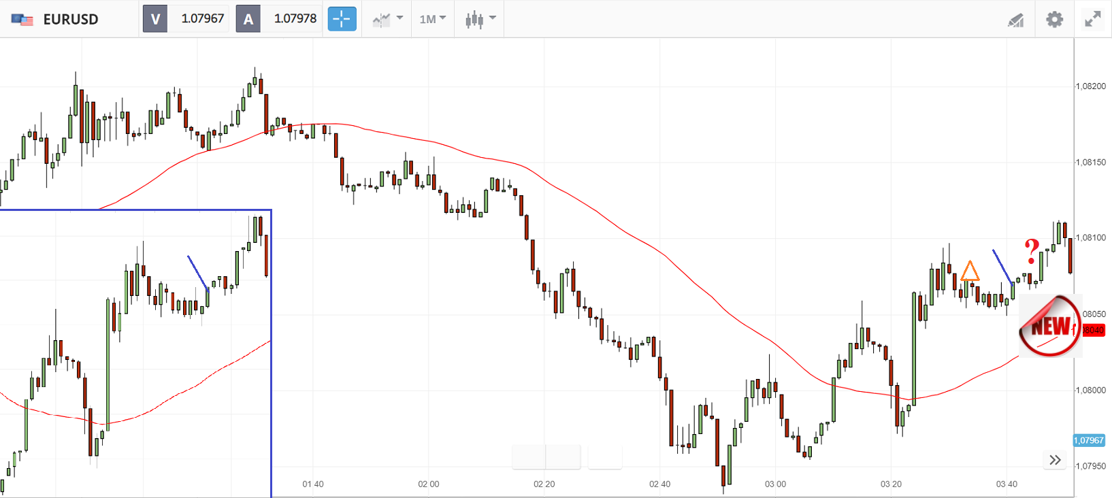This screenshot has height=498, width=1112.
Task: Open the indicators chart icon menu
Action: point(387,19)
